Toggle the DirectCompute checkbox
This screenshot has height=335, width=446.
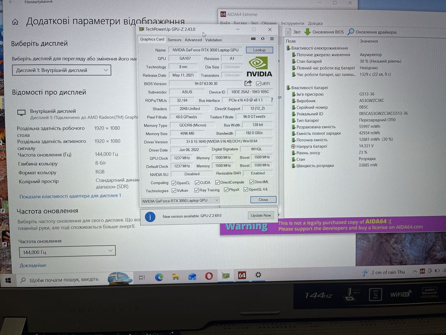pyautogui.click(x=218, y=182)
